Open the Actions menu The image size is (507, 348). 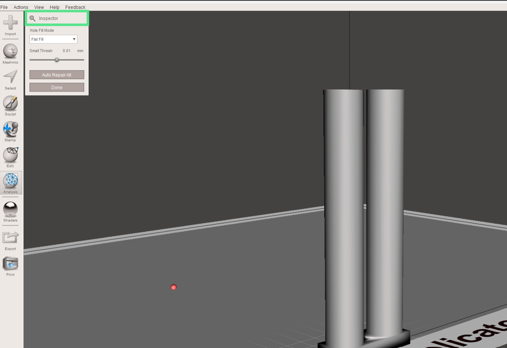pyautogui.click(x=20, y=7)
